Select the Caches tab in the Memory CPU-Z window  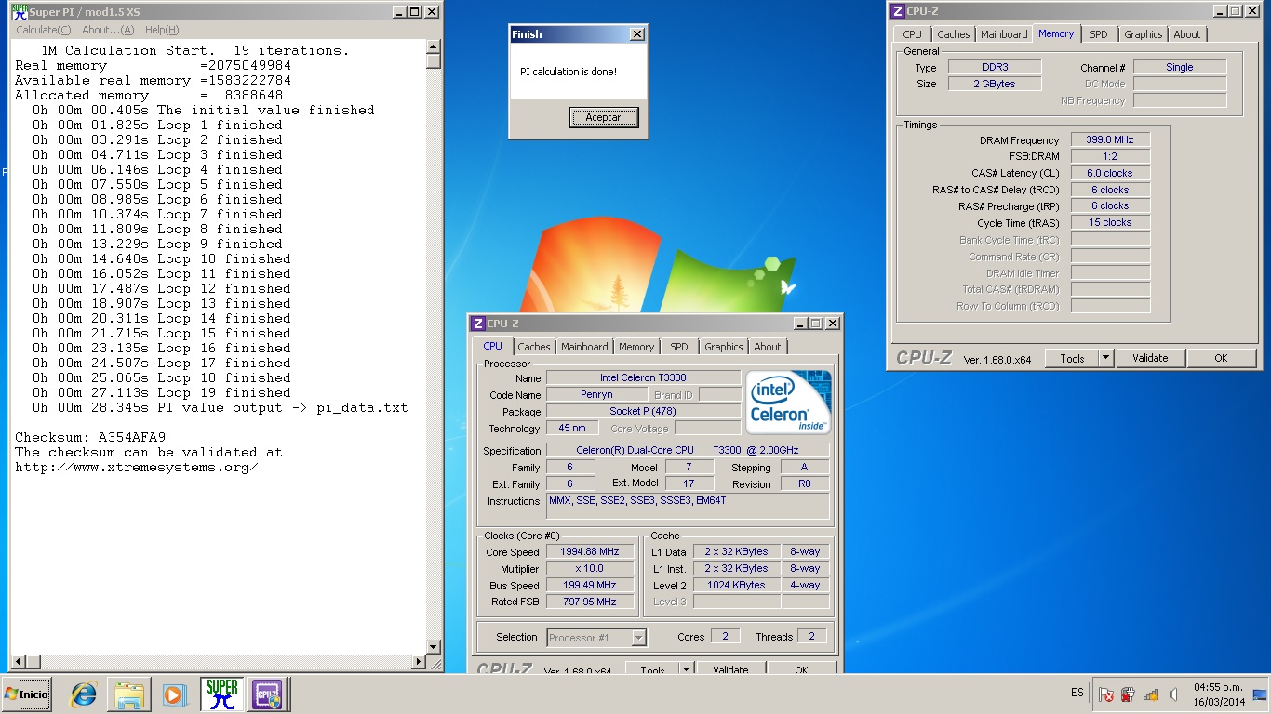(954, 34)
